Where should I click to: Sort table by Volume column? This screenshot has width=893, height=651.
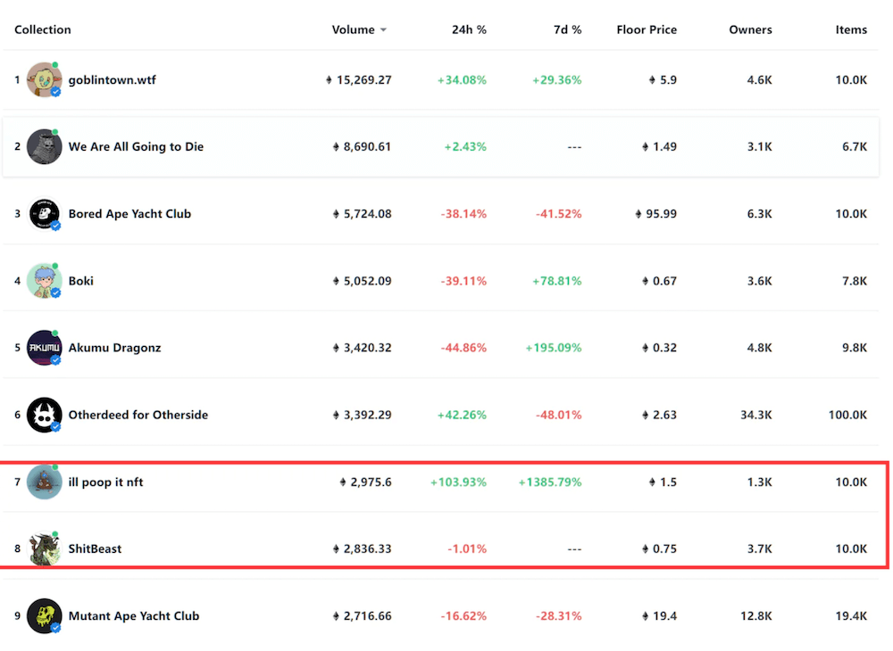click(x=353, y=29)
